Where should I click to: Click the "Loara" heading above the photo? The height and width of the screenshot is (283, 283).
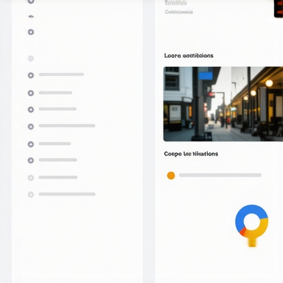188,56
